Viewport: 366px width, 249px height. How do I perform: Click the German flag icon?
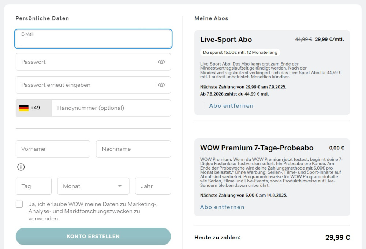click(x=23, y=108)
